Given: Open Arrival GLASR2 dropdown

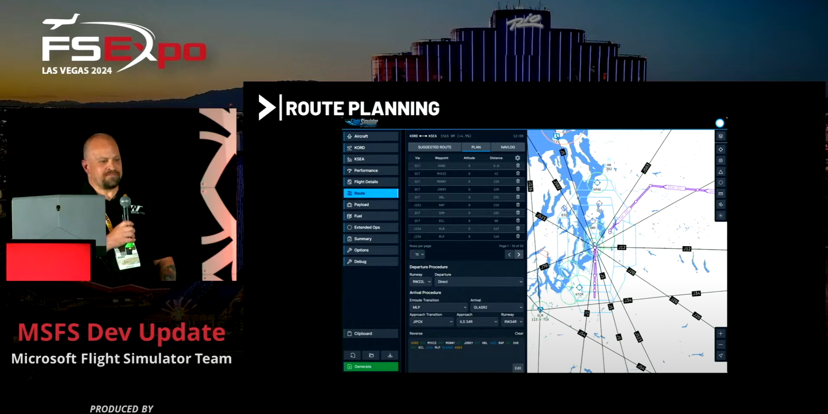Looking at the screenshot, I should click(497, 307).
